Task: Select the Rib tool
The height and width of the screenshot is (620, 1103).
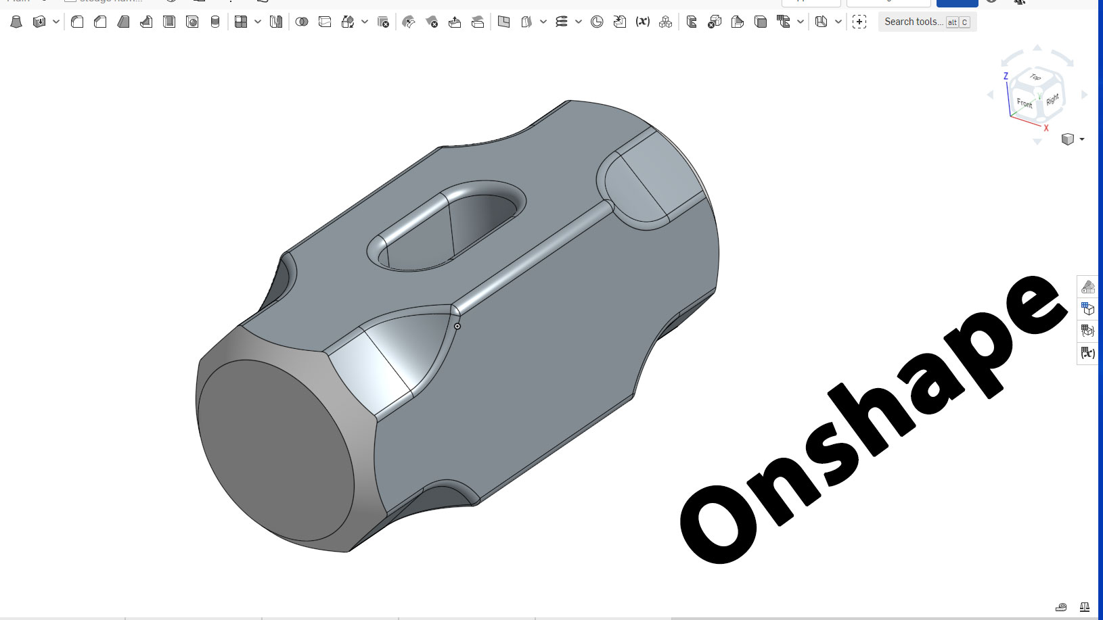Action: 146,22
